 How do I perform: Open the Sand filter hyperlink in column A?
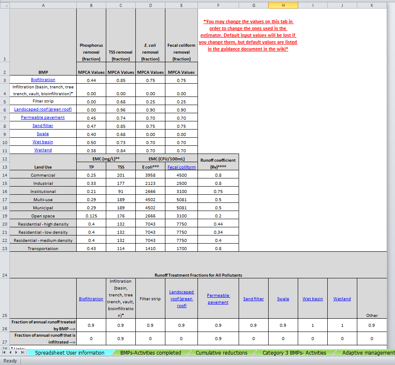coord(43,126)
